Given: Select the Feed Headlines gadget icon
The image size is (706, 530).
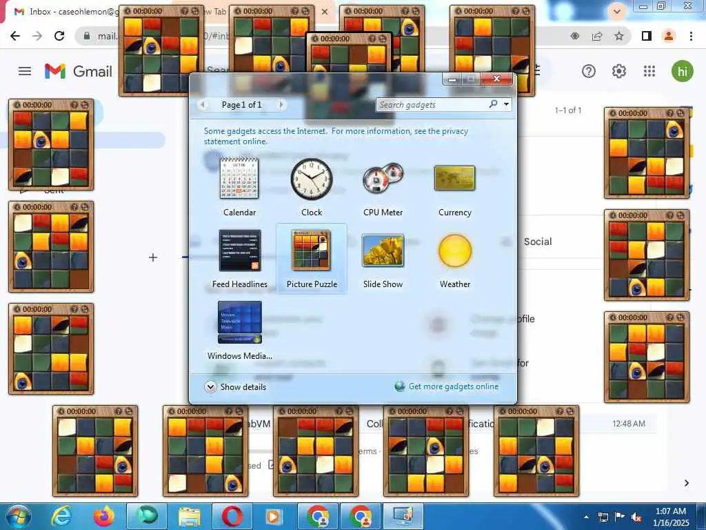Looking at the screenshot, I should 240,251.
